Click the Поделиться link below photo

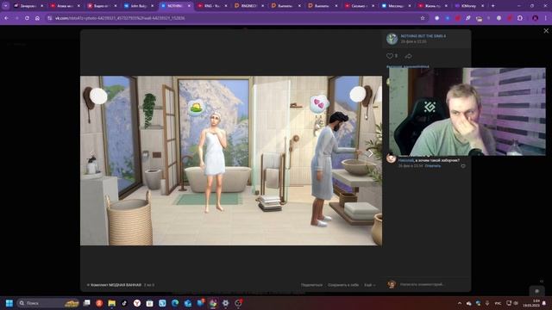tap(311, 285)
